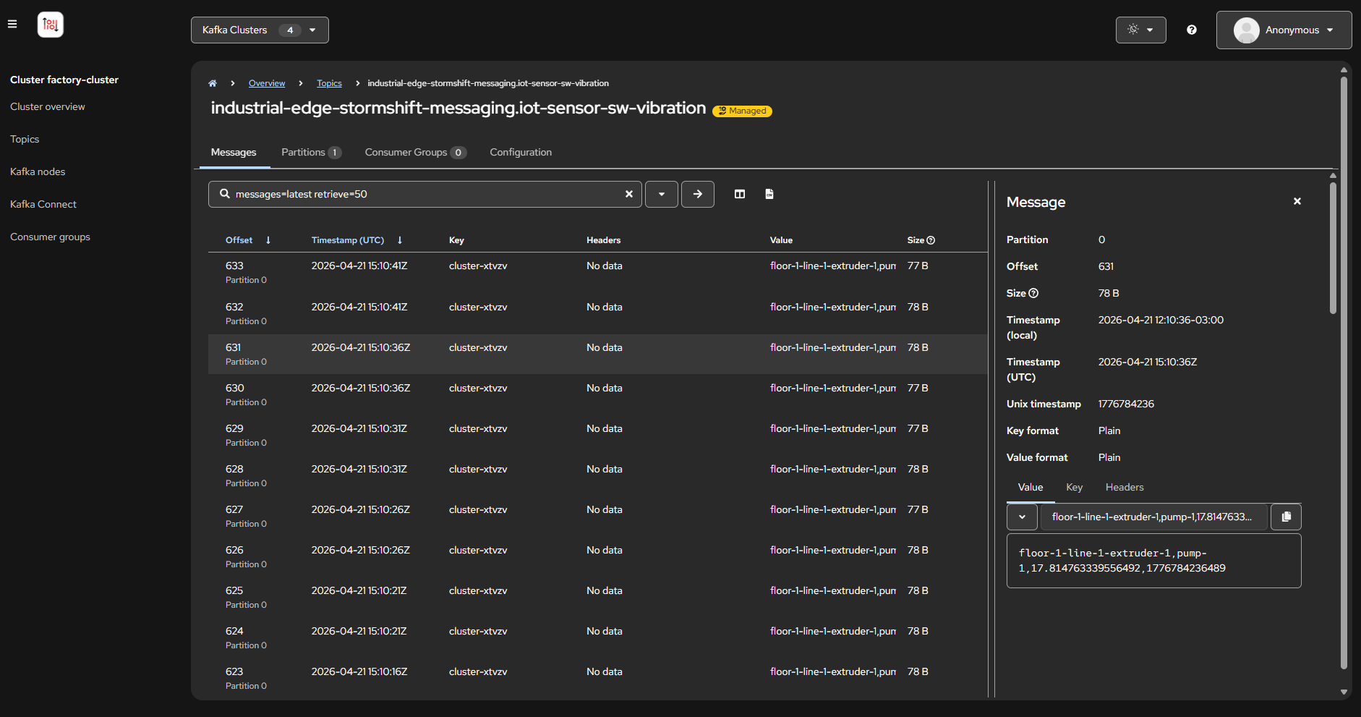1361x717 pixels.
Task: Click the Value column header
Action: click(781, 240)
